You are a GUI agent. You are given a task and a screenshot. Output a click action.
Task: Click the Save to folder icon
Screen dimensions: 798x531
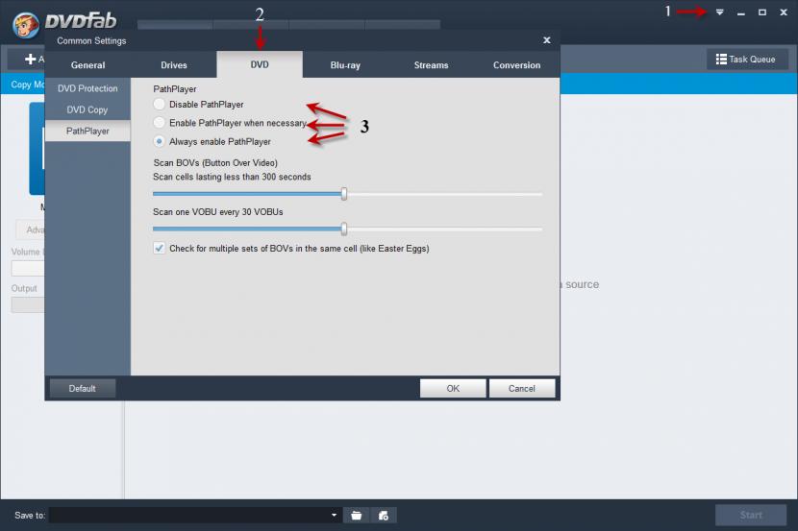pyautogui.click(x=357, y=516)
